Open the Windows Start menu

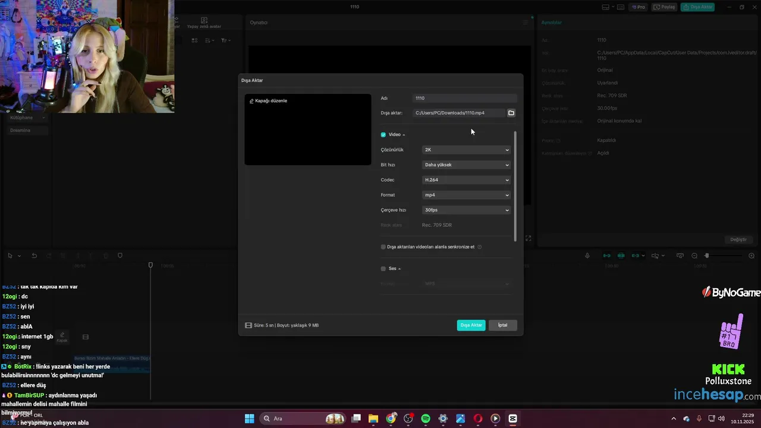[249, 418]
